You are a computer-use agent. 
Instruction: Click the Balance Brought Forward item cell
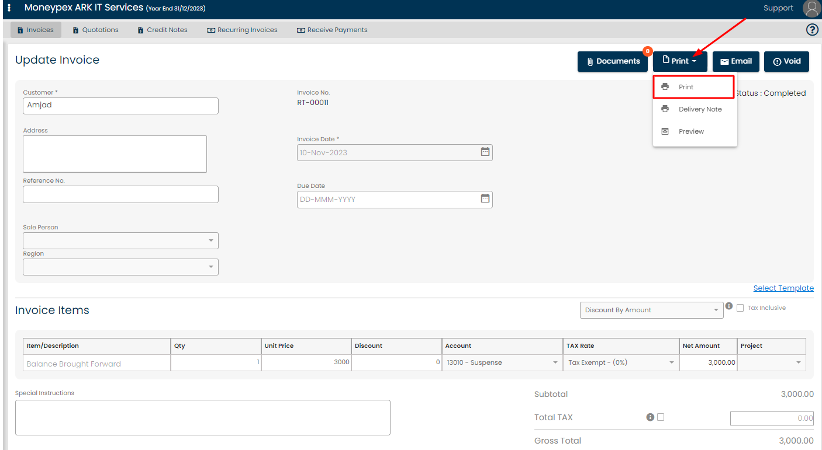point(97,363)
